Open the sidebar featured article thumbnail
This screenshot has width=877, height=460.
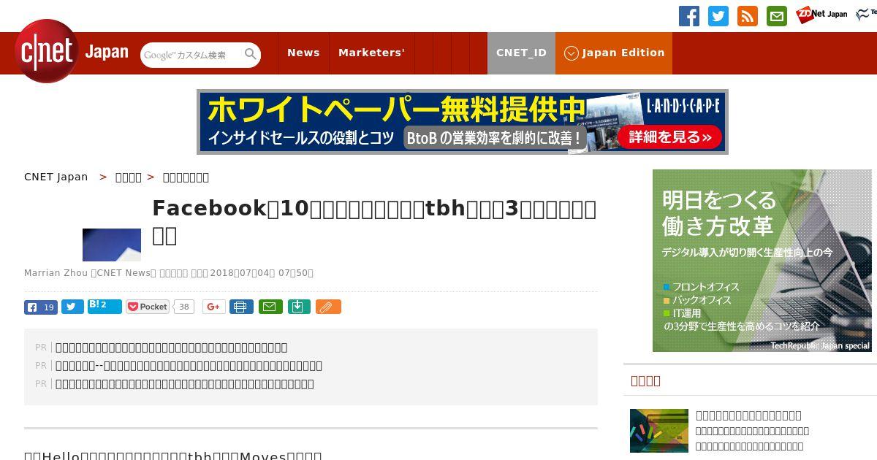coord(659,431)
